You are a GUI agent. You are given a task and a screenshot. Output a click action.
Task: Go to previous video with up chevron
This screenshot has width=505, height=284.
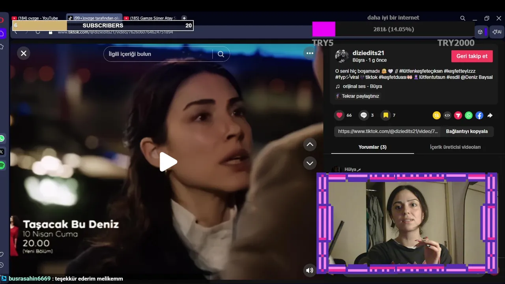(x=310, y=145)
